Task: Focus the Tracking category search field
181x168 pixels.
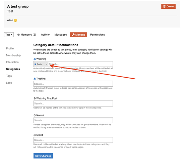Action: point(73,84)
